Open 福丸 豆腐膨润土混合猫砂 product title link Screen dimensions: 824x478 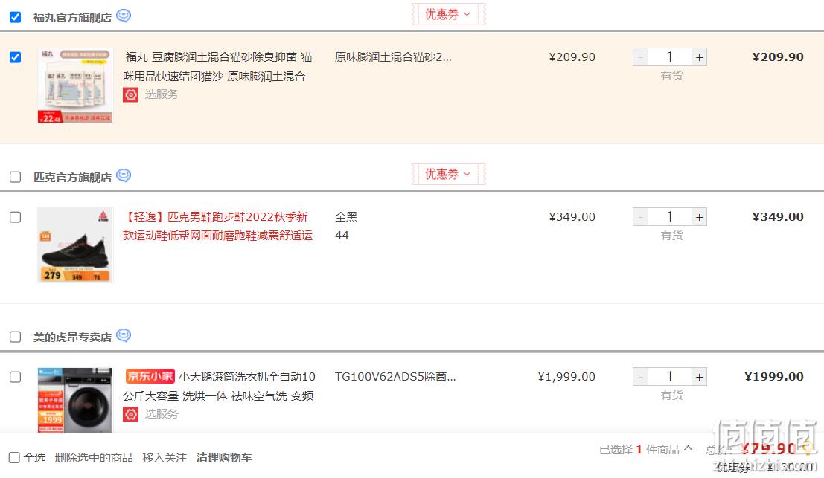click(217, 67)
